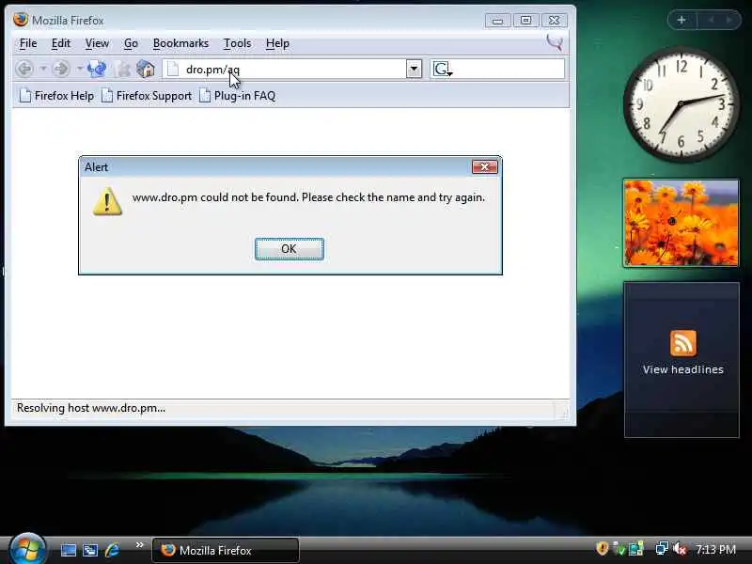Screen dimensions: 752x564
Task: Click Switch between windows quick launch icon
Action: coord(89,550)
